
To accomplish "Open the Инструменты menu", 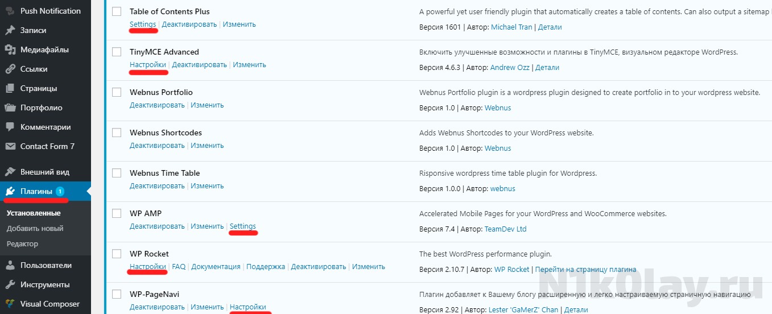I will click(x=46, y=284).
